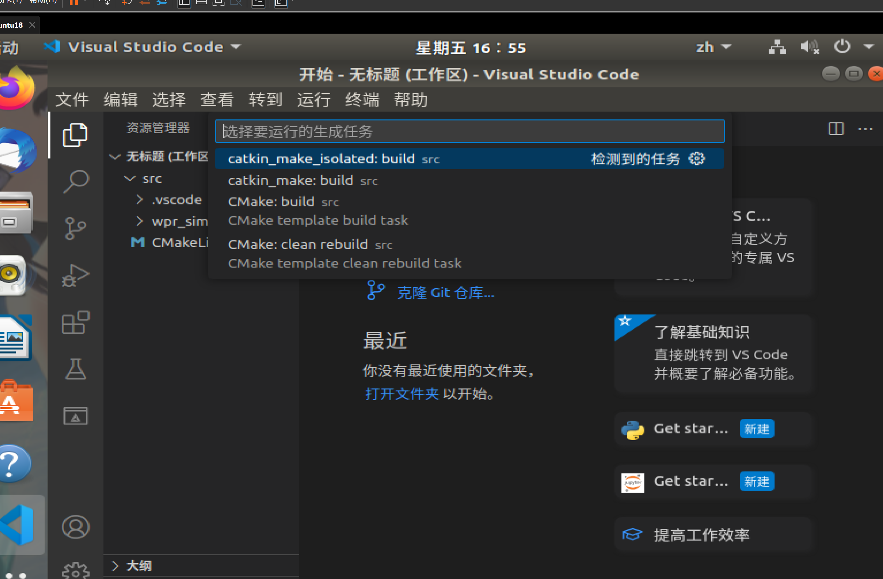Open the 了解基础知识 walkthrough card
Viewport: 883px width, 579px height.
click(714, 353)
